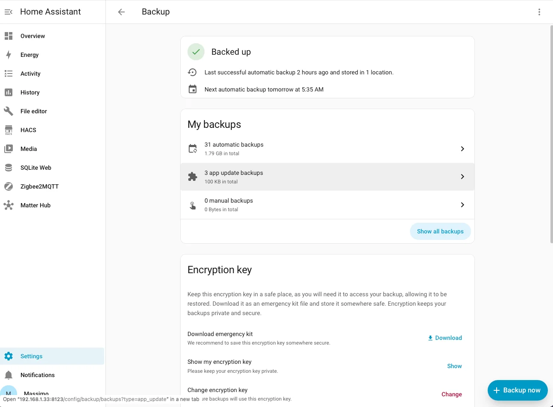Image resolution: width=553 pixels, height=407 pixels.
Task: Open History in the sidebar
Action: (x=53, y=92)
